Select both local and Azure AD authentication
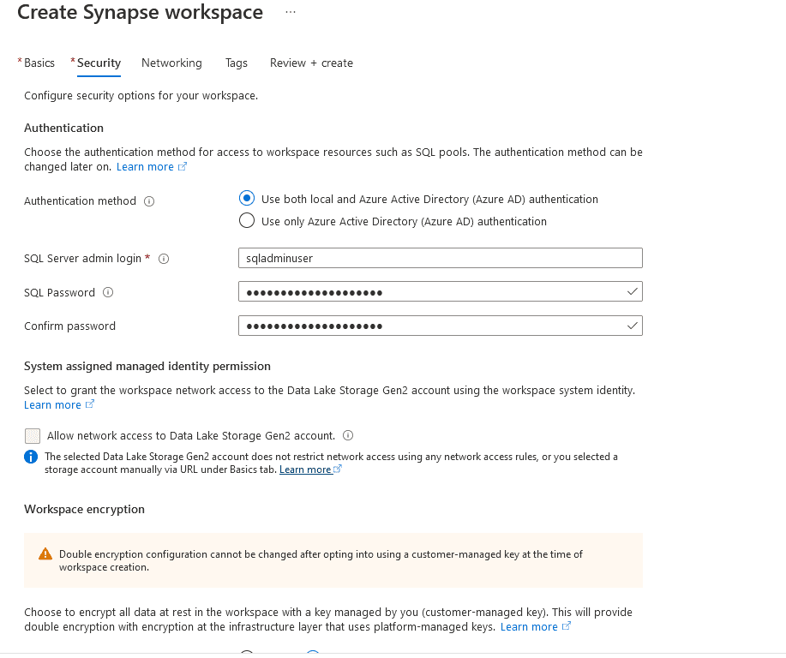Viewport: 786px width, 658px height. [247, 199]
